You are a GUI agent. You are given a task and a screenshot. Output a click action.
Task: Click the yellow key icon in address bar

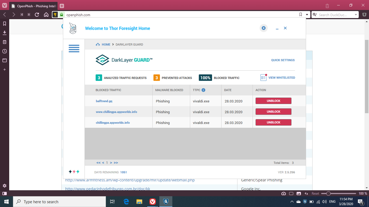55,15
